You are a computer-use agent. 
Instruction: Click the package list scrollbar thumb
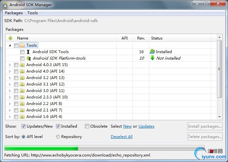tap(220, 69)
